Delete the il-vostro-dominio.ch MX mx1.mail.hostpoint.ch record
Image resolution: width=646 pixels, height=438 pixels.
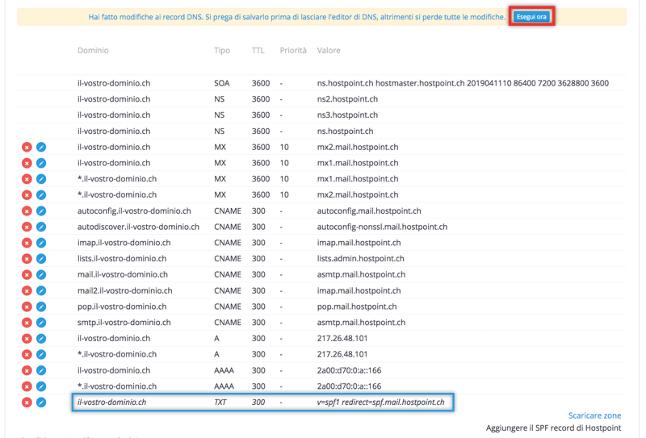(x=27, y=163)
